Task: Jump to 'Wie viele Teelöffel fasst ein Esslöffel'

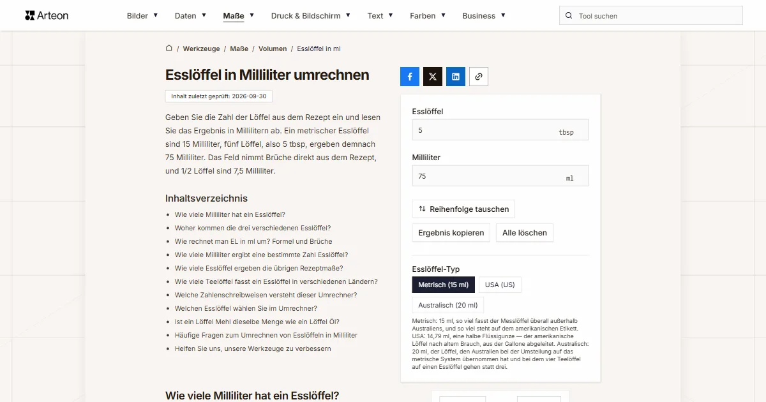Action: [276, 281]
